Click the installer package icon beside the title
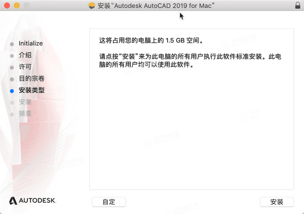Screen dimensions: 304x214 tap(92, 5)
